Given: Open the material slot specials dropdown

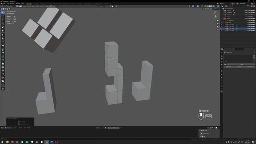Looking at the screenshot, I should [254, 60].
